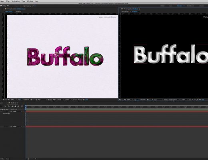Select the green layer bar in timeline

[x=117, y=110]
